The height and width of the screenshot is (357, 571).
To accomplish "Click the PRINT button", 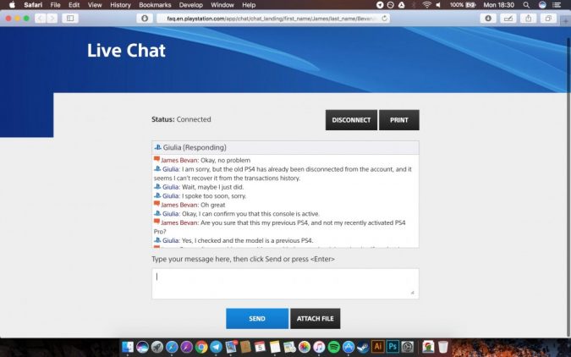I will pos(398,120).
